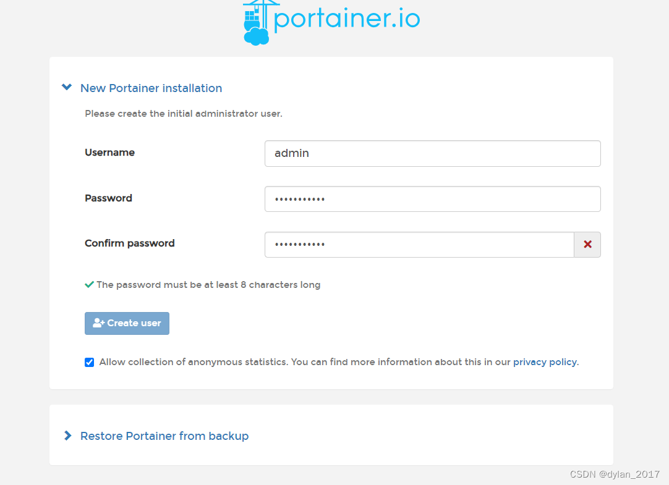
Task: Focus the Username input field
Action: [432, 153]
